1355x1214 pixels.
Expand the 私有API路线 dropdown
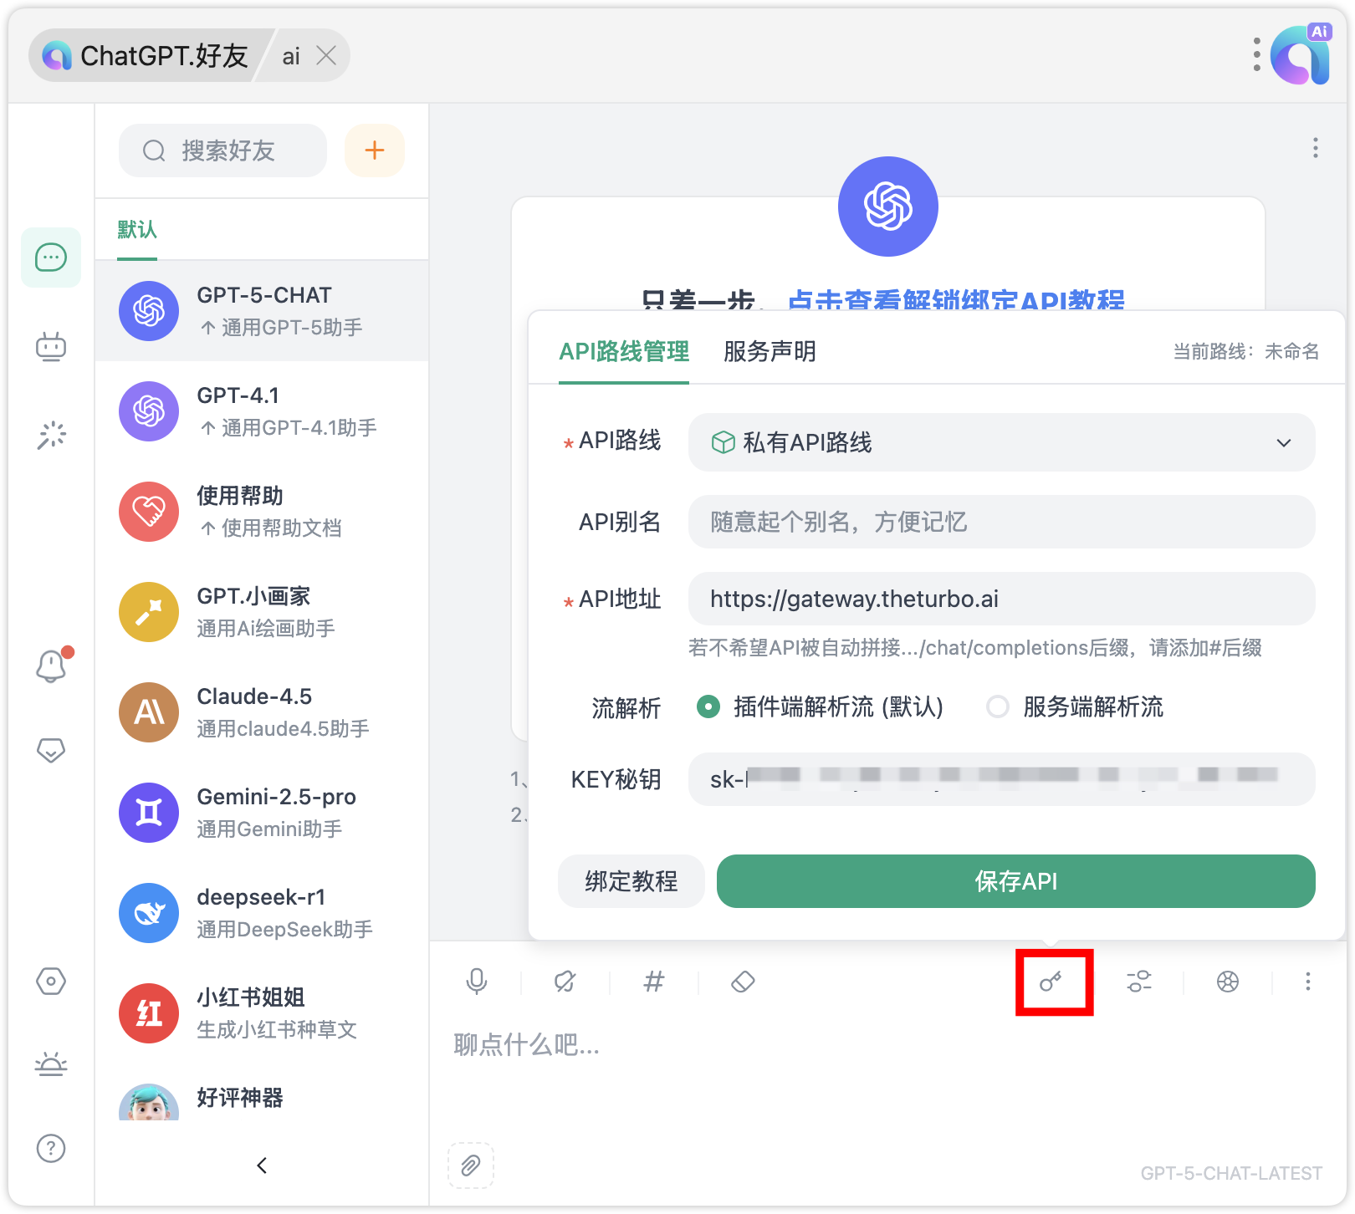pyautogui.click(x=1001, y=442)
